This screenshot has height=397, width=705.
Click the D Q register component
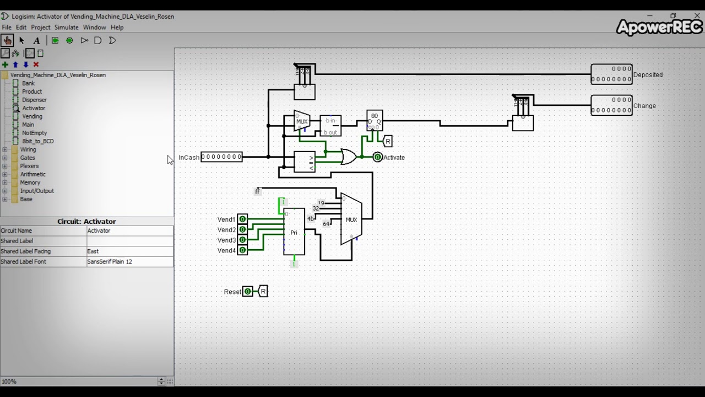tap(375, 121)
